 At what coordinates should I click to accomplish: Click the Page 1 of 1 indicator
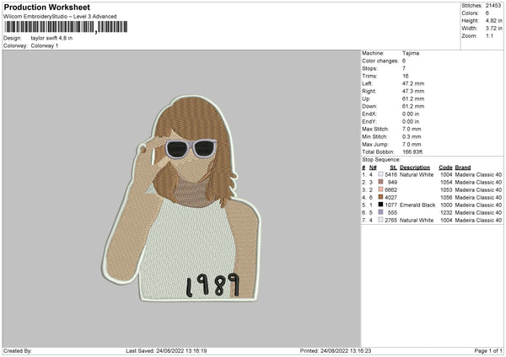[488, 350]
